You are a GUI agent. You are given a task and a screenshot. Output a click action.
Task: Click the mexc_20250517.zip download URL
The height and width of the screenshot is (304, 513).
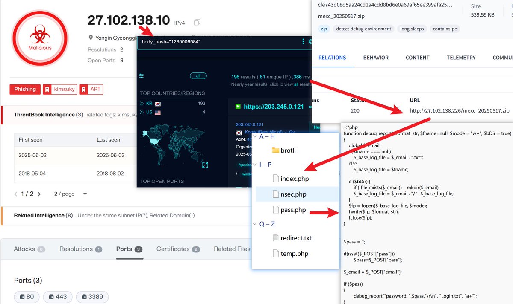460,110
